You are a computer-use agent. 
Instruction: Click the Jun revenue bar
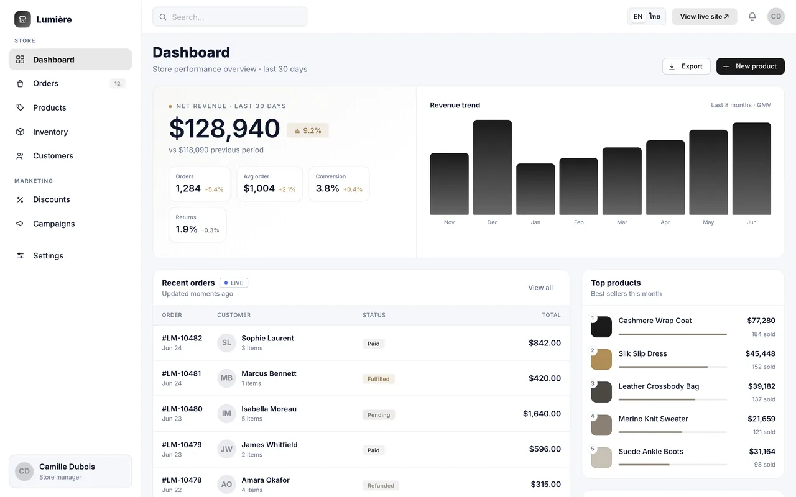[752, 168]
